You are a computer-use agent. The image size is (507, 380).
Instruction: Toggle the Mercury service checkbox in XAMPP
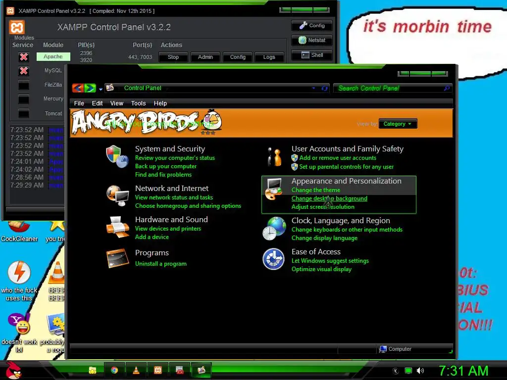[x=24, y=99]
